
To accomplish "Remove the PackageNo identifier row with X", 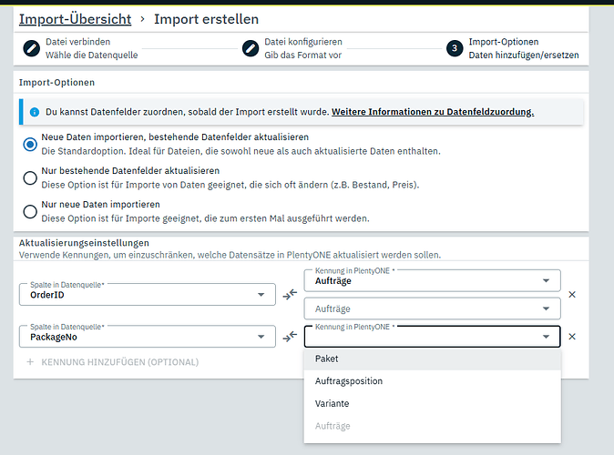I will [x=572, y=336].
